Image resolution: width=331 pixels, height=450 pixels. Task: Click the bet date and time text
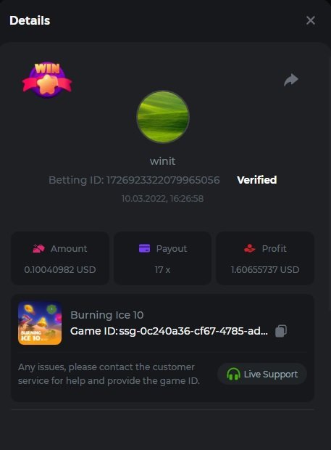163,199
